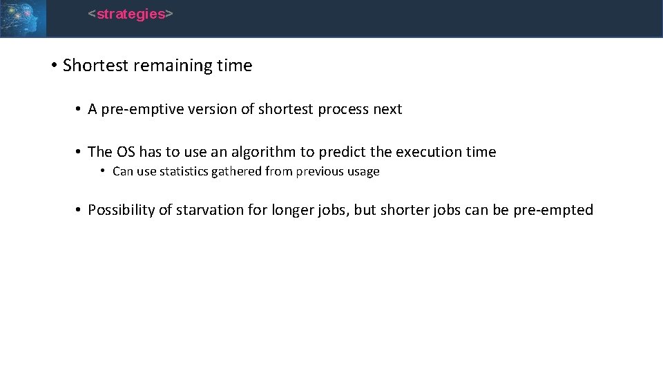
Task: Click the small bullet before "Can use statistics"
Action: tap(103, 171)
